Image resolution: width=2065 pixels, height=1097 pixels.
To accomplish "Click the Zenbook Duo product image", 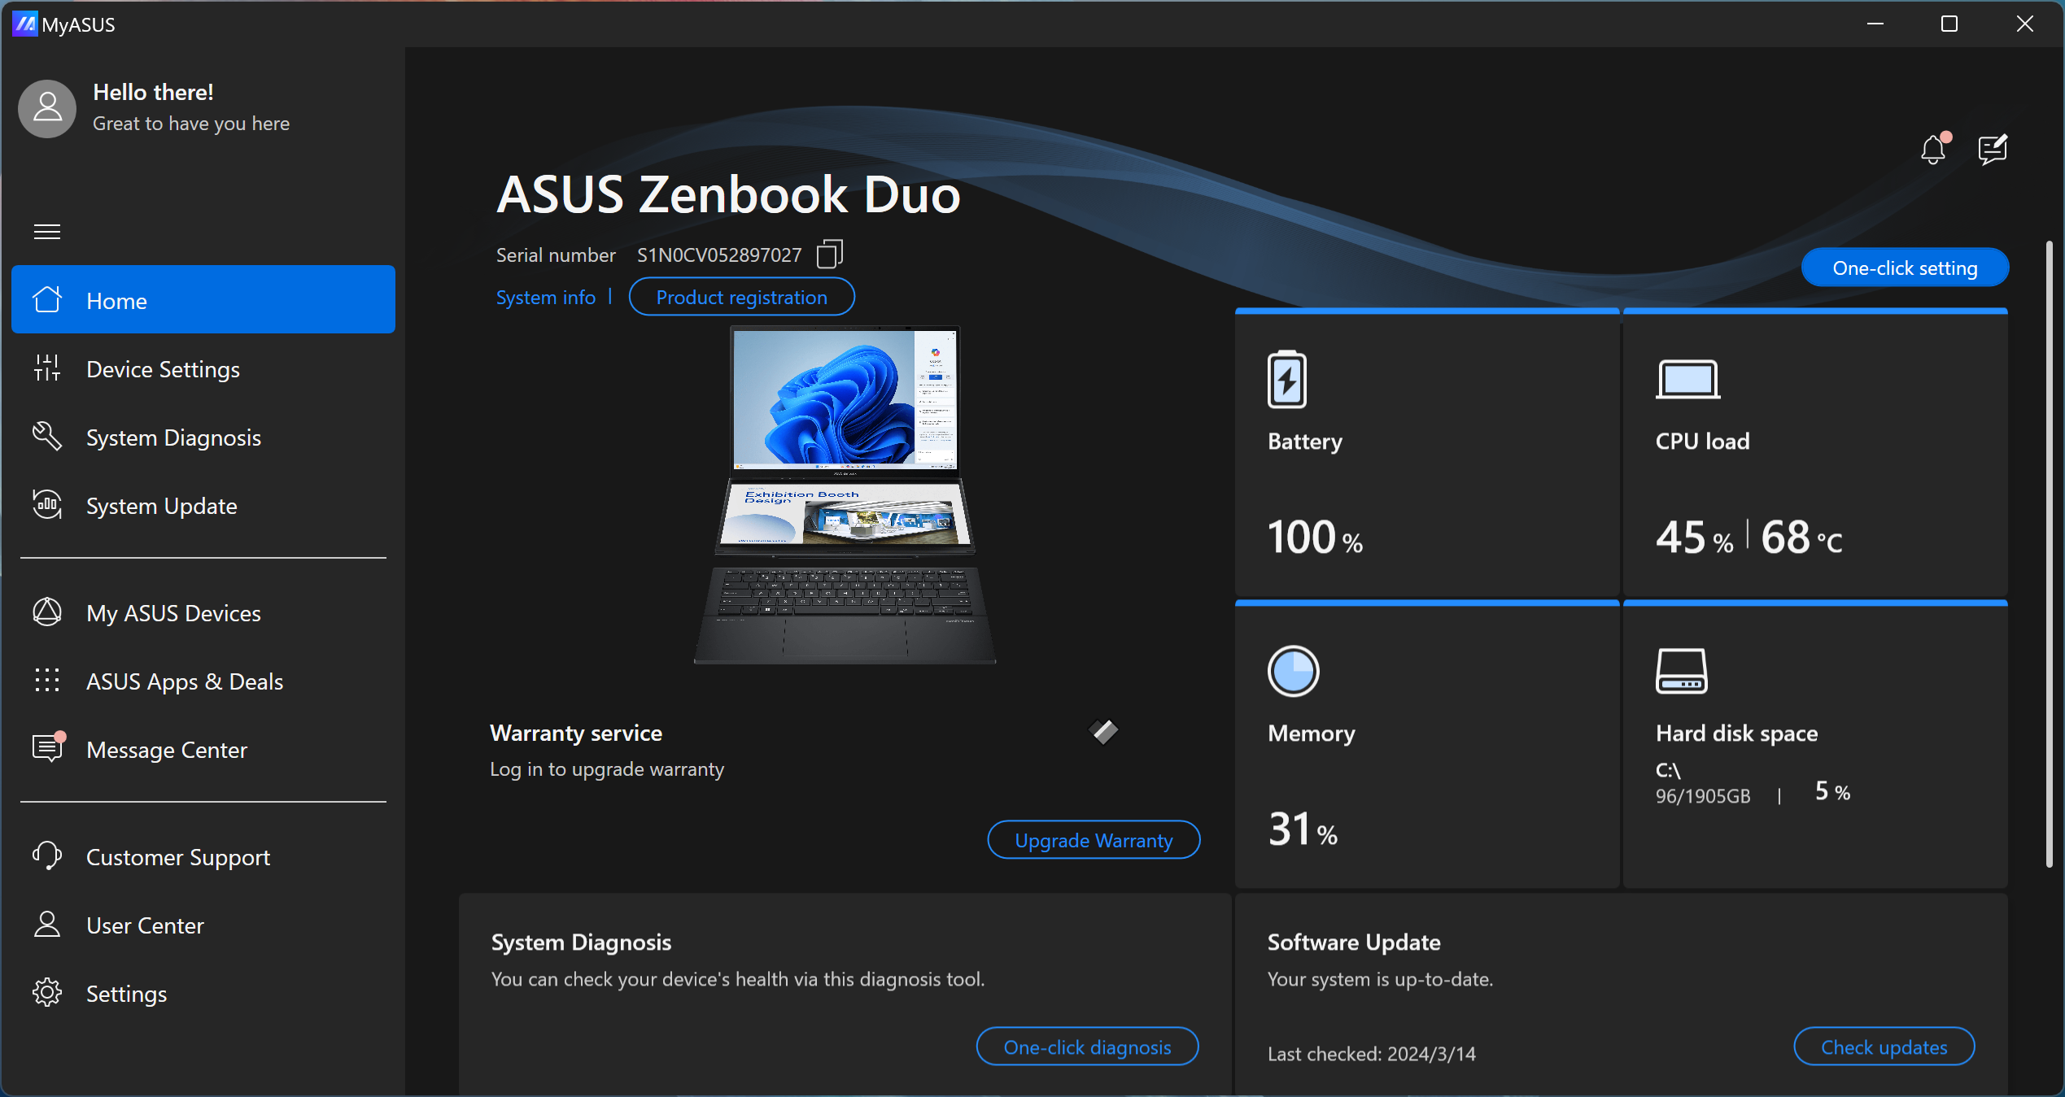I will click(x=845, y=494).
